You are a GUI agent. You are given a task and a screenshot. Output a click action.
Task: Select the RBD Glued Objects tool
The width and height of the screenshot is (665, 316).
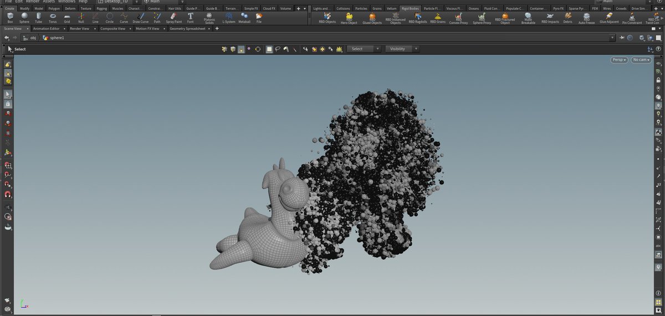coord(372,19)
